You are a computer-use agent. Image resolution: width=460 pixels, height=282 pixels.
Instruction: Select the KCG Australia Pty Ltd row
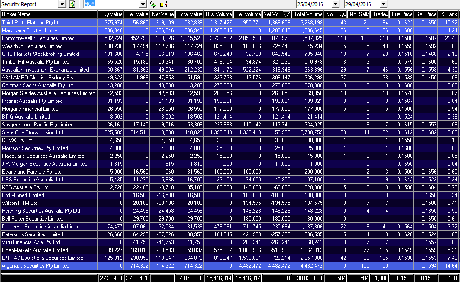coord(230,187)
